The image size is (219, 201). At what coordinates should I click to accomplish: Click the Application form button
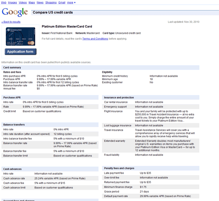tap(20, 52)
